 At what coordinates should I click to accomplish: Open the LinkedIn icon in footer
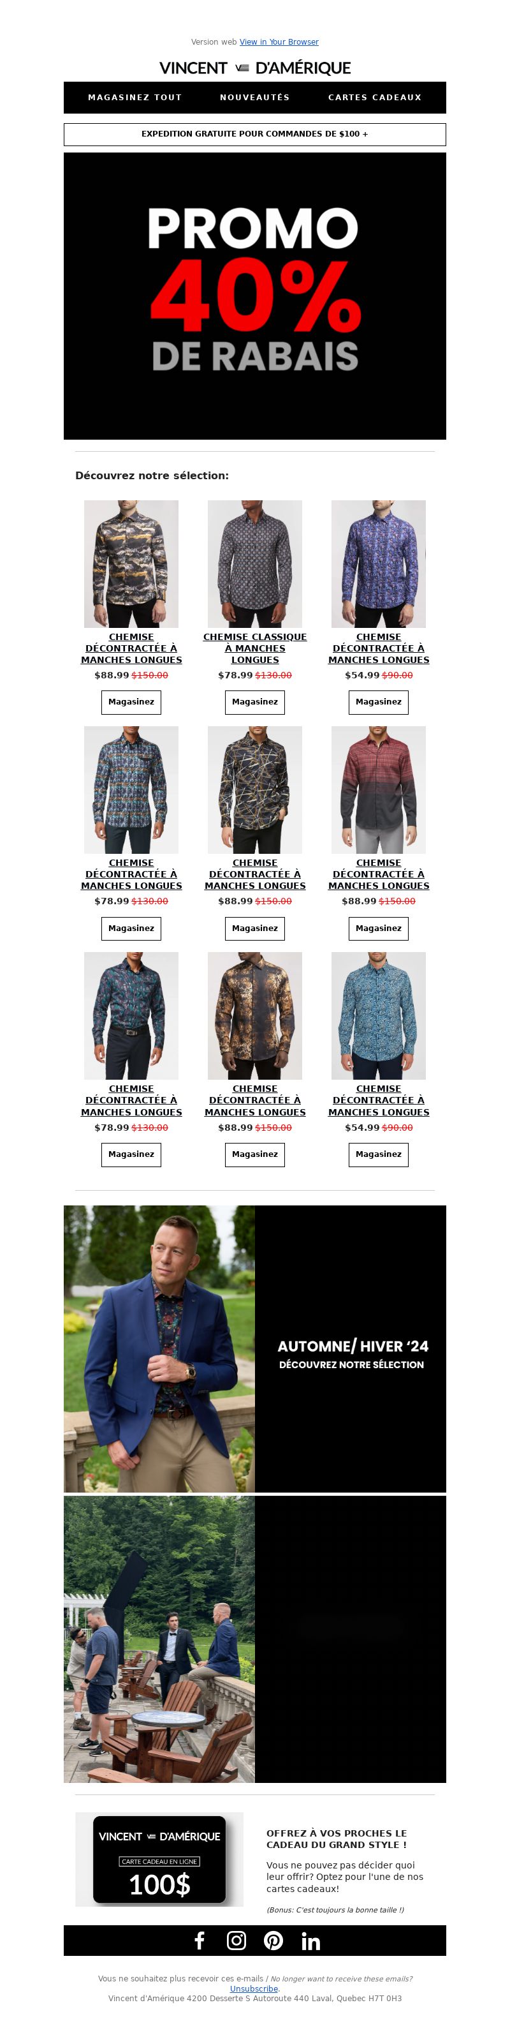point(310,1941)
